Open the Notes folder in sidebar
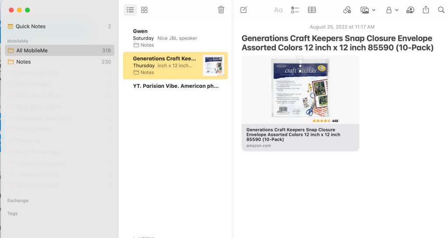Image resolution: width=448 pixels, height=238 pixels. [x=59, y=62]
